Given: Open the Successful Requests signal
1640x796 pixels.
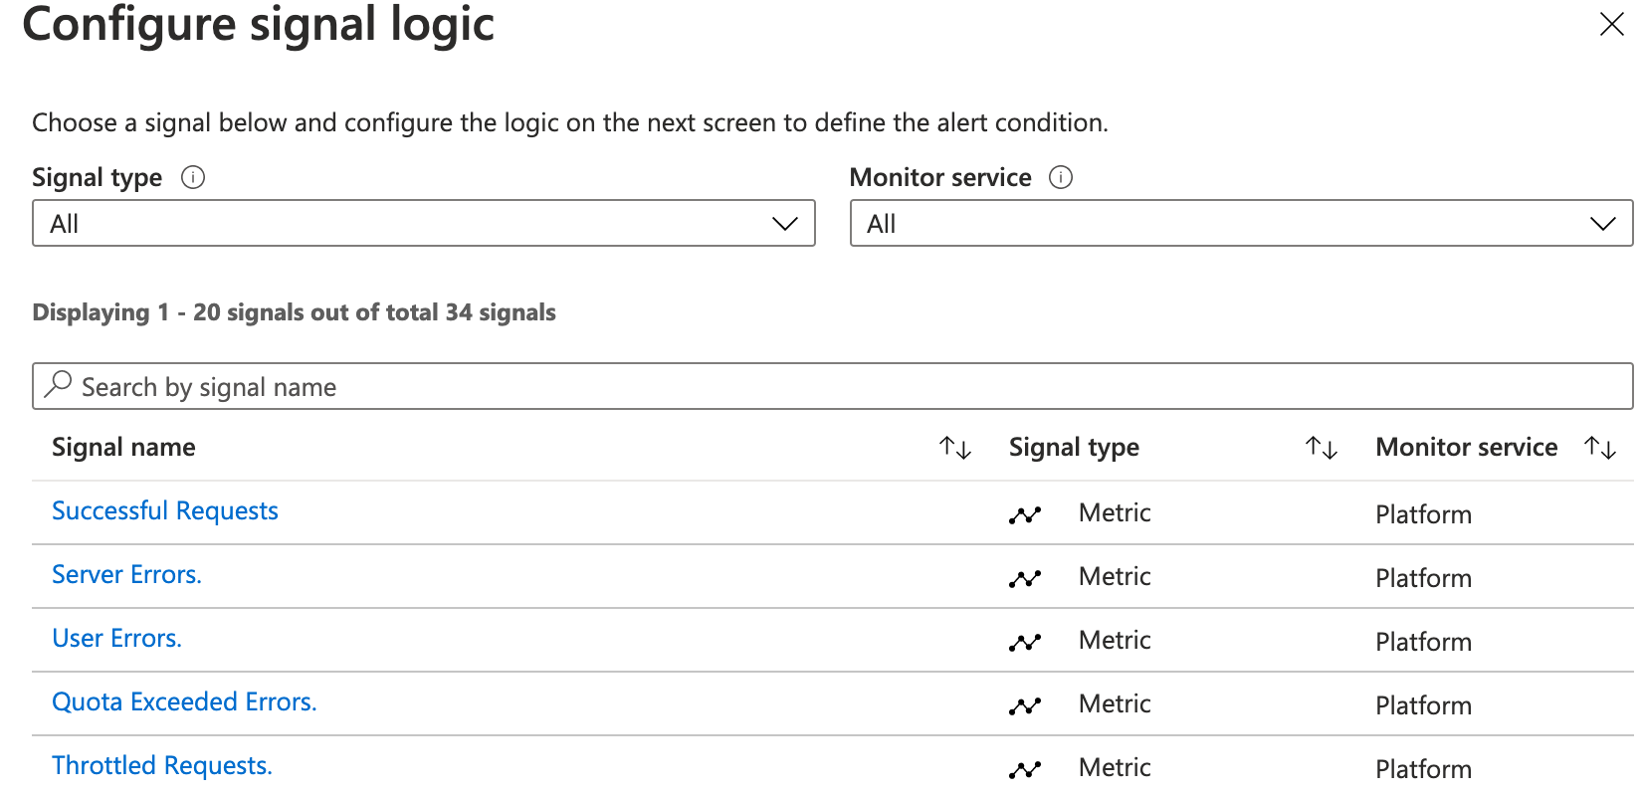Looking at the screenshot, I should click(164, 510).
